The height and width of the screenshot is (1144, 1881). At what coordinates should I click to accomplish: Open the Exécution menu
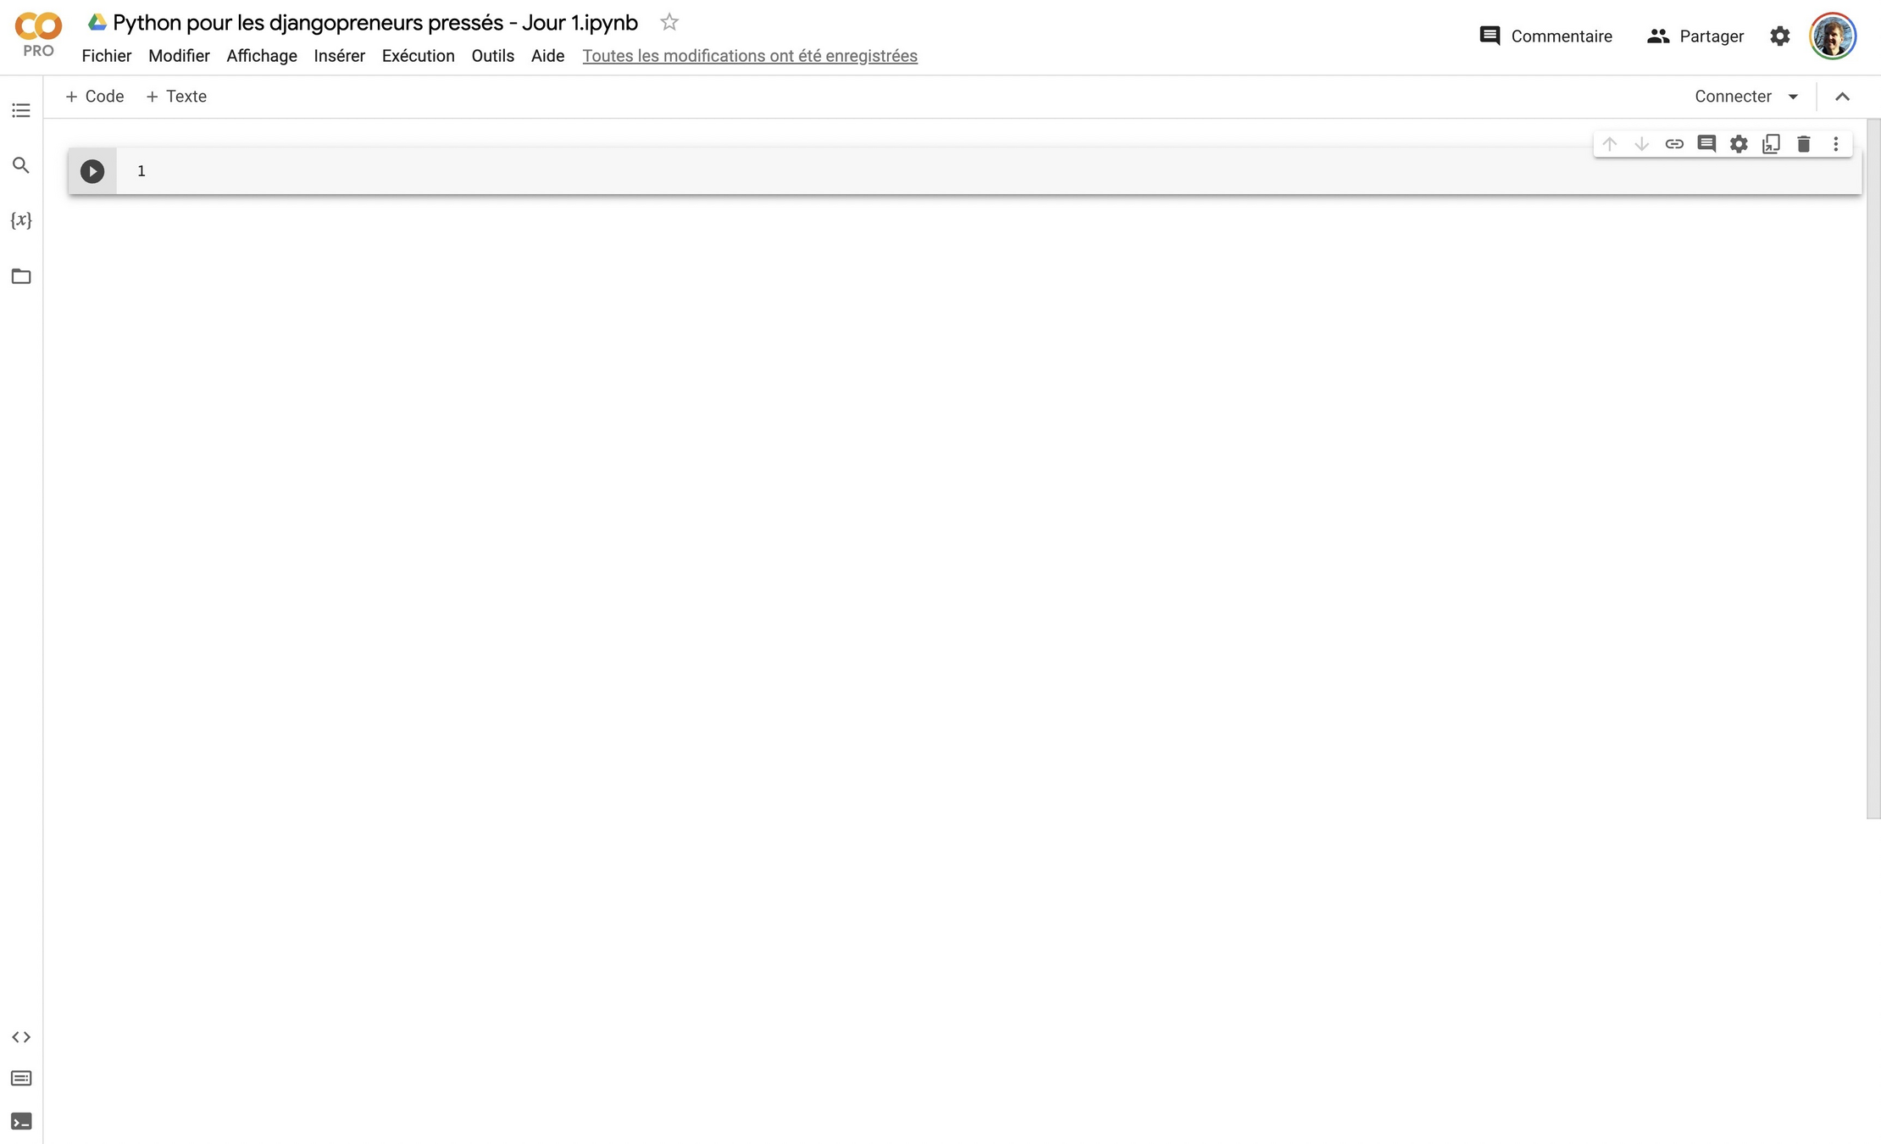coord(418,56)
